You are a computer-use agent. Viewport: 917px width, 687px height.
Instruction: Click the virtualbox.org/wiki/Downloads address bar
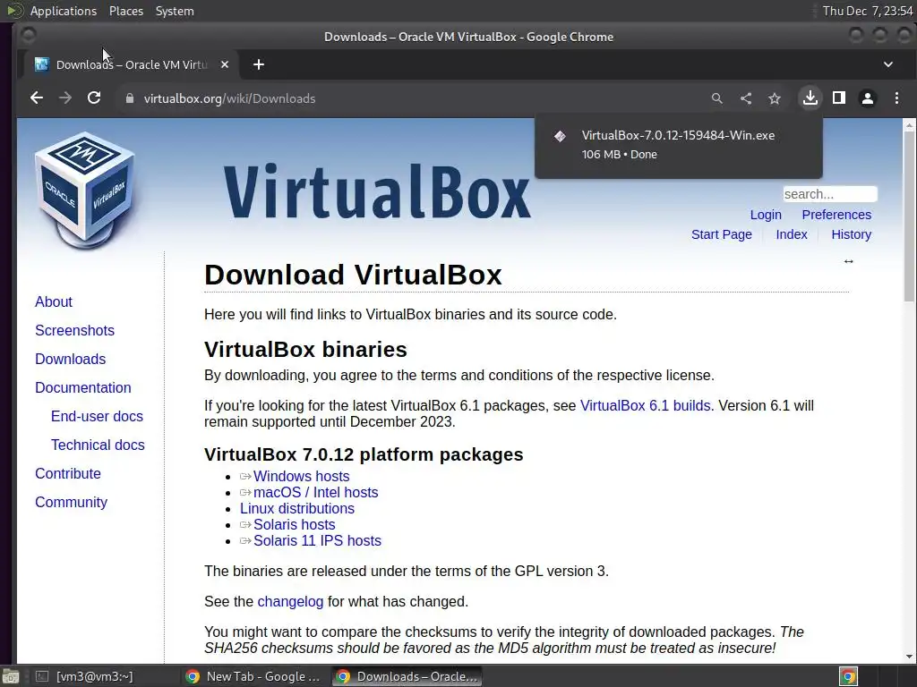(x=229, y=98)
